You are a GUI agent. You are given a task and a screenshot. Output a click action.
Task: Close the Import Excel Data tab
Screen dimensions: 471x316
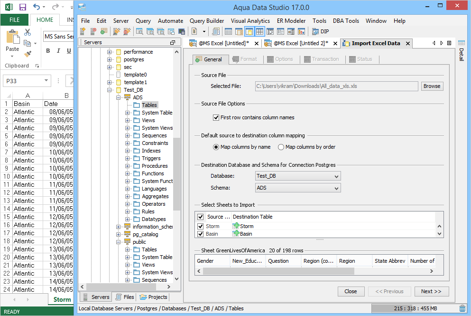tap(407, 43)
